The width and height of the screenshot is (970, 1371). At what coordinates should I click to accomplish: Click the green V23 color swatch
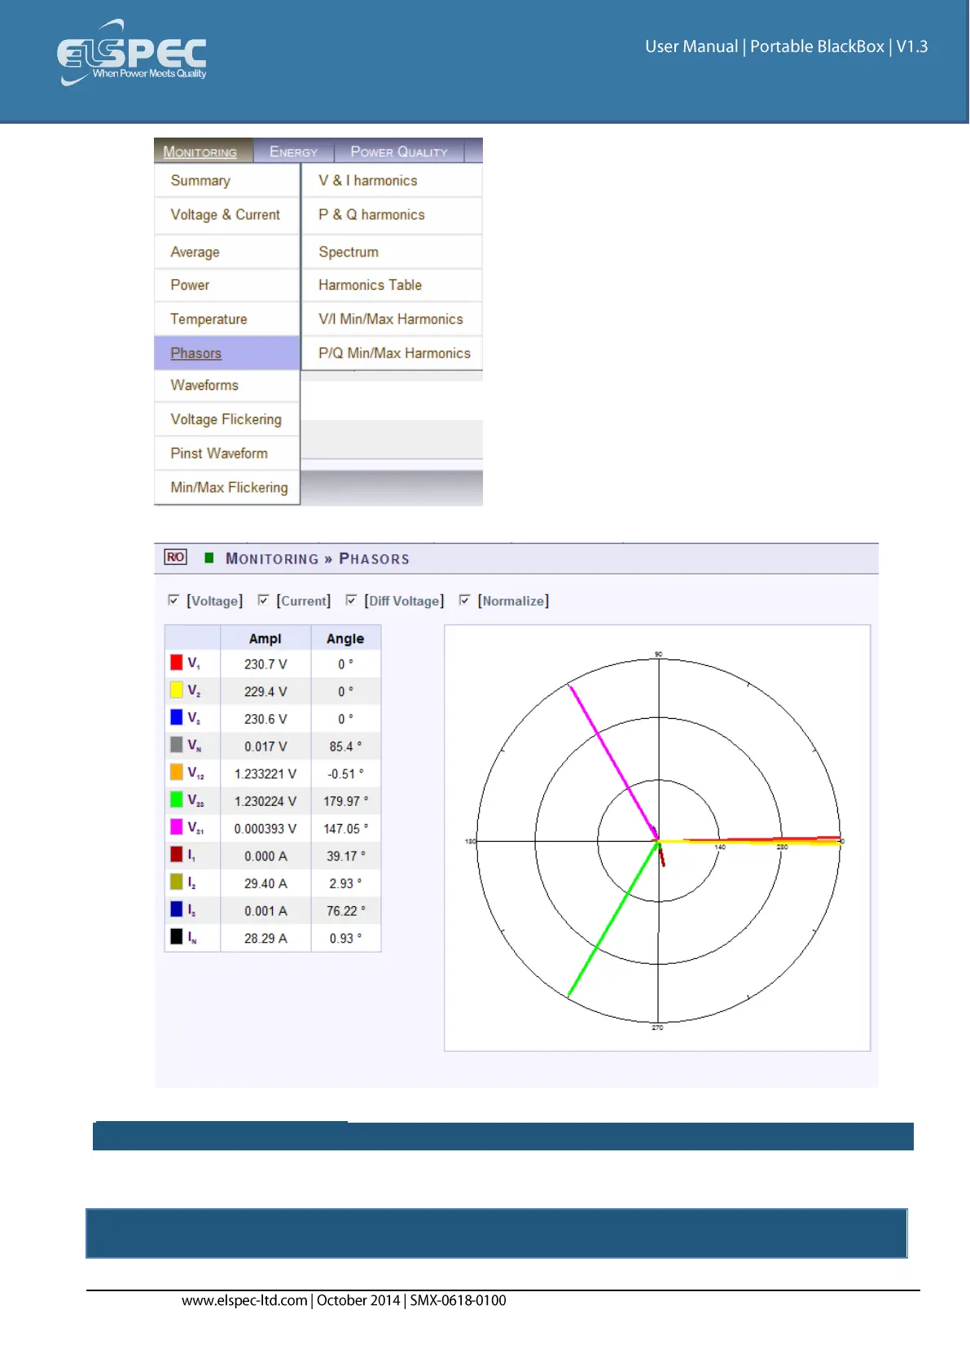tap(176, 799)
